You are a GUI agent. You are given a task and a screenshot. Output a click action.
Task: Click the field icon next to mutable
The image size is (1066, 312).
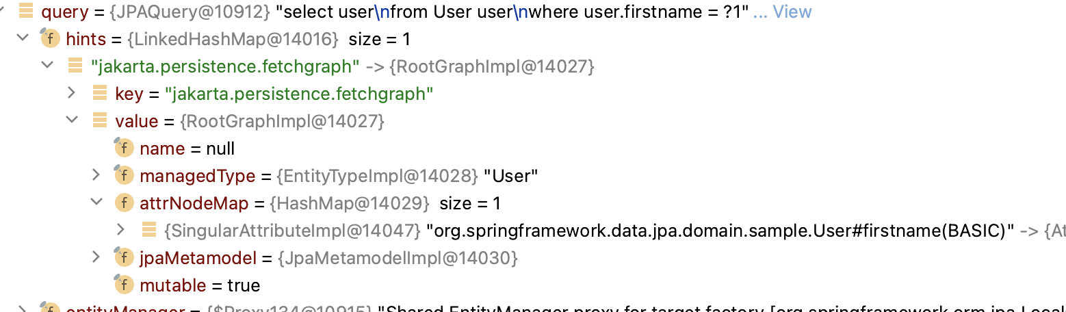click(124, 285)
